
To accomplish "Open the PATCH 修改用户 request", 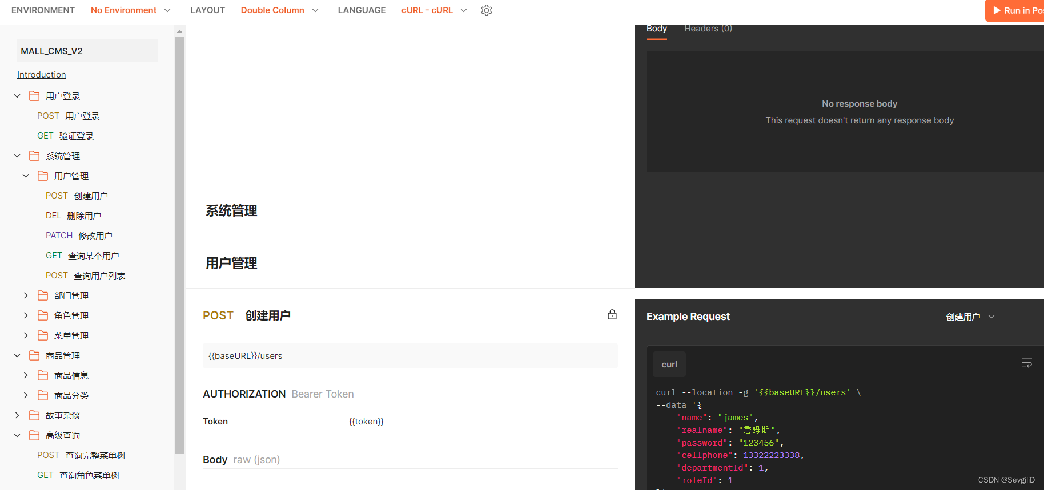I will tap(79, 236).
